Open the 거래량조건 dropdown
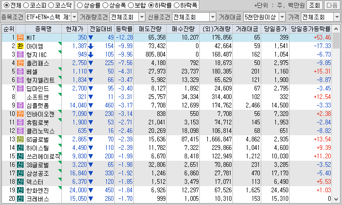 142,17
